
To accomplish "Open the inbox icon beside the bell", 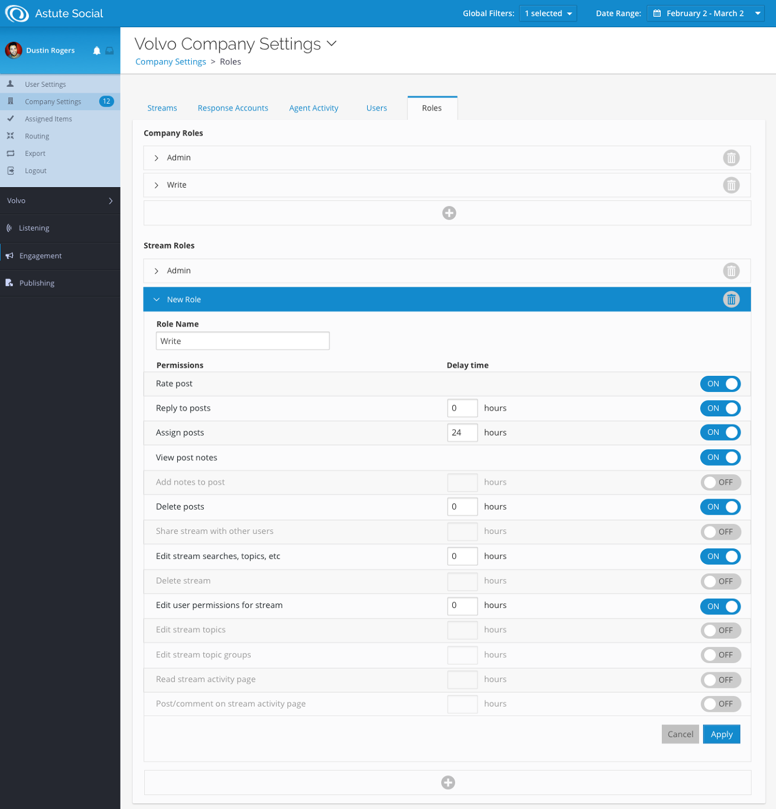I will (x=109, y=51).
